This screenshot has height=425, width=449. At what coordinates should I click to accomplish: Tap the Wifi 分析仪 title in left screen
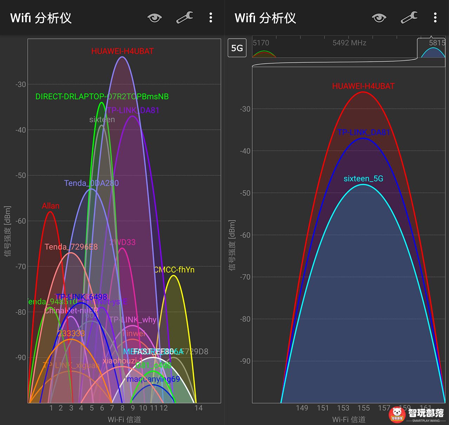(x=41, y=18)
